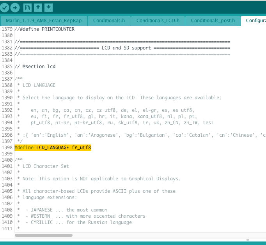Click line number 1385 in gutter
Screen dimensions: 266x245
click(x=7, y=67)
